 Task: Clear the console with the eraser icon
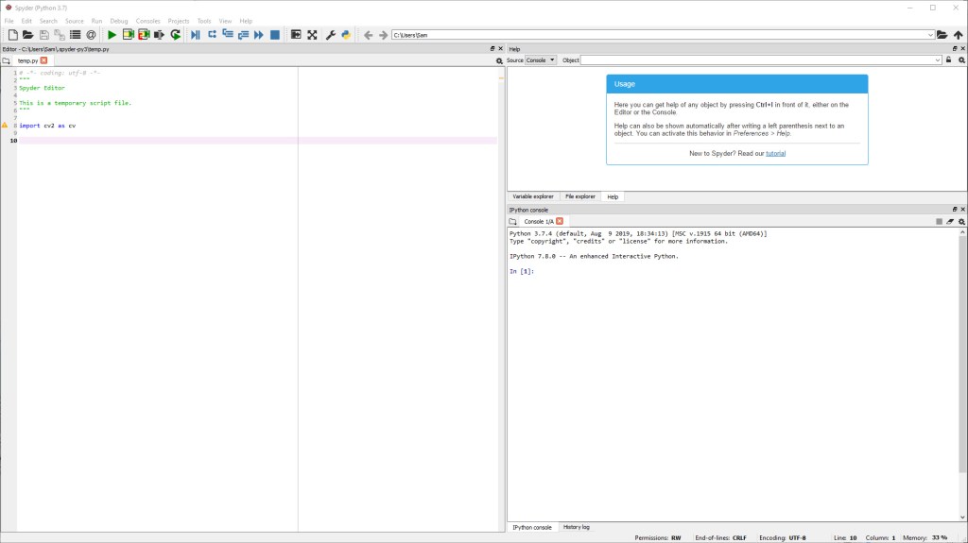click(950, 221)
